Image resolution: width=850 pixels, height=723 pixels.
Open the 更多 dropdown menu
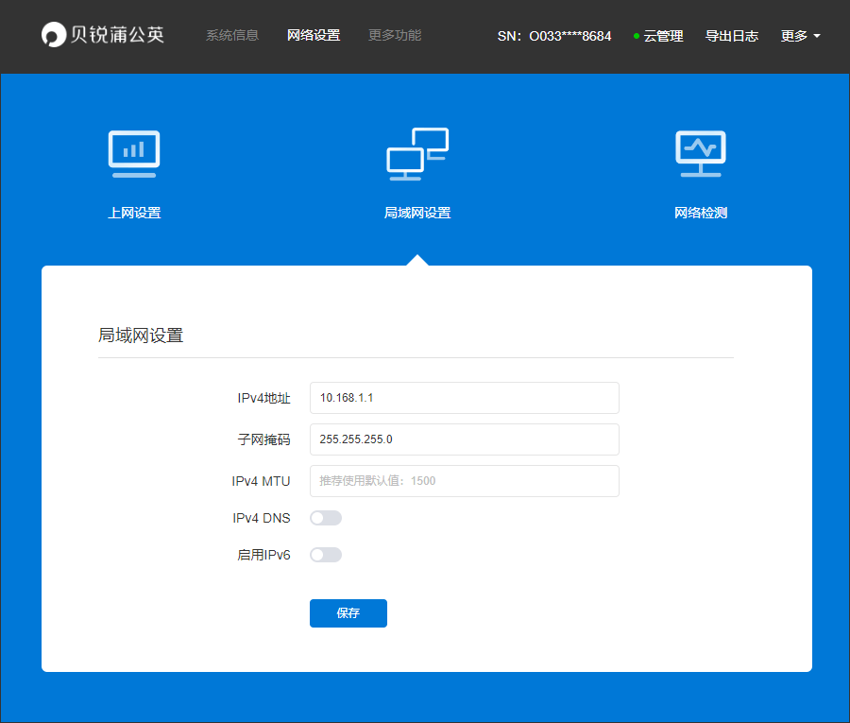(x=799, y=36)
